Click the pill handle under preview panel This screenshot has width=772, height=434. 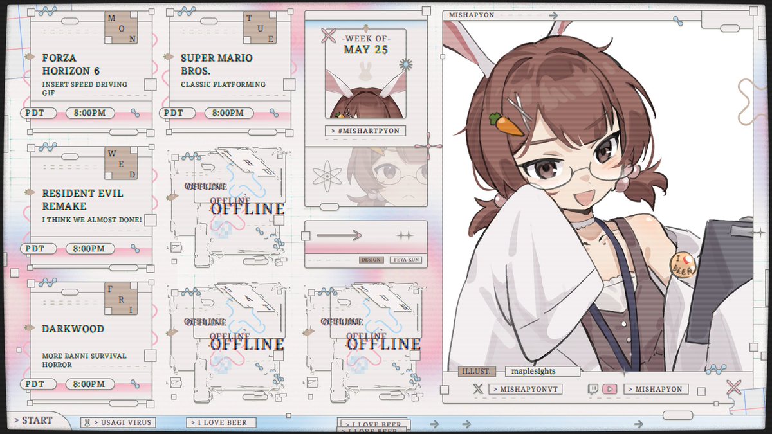click(x=329, y=206)
